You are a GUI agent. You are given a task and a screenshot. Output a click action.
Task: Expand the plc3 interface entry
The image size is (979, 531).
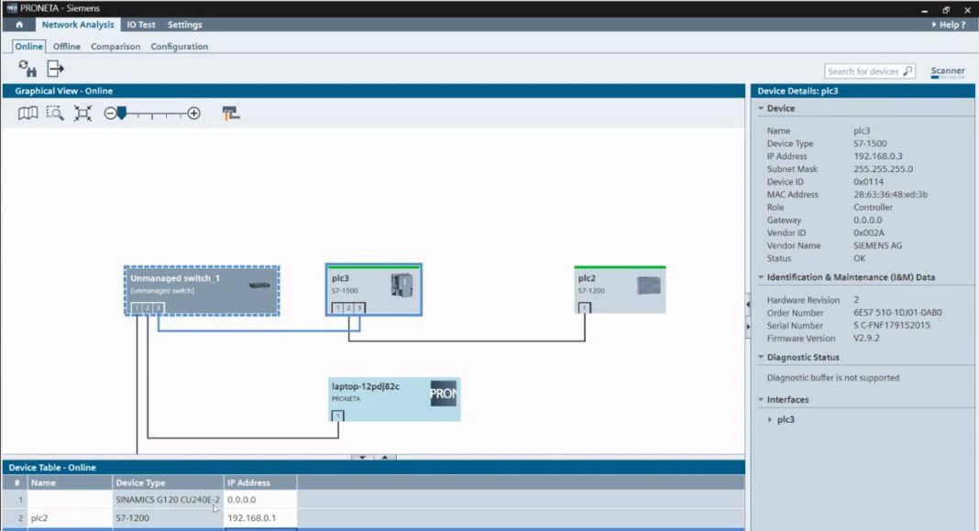770,419
